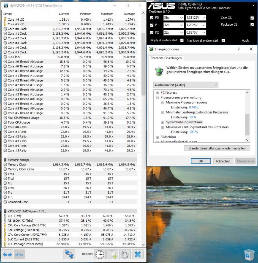The height and width of the screenshot is (263, 258).
Task: Click Abbrechen button
Action: pos(223,161)
